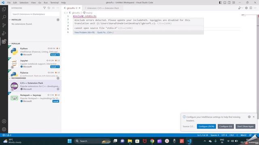Switch to Extension: C/C++ Extension Pack tab
Image resolution: width=259 pixels, height=145 pixels.
[103, 8]
